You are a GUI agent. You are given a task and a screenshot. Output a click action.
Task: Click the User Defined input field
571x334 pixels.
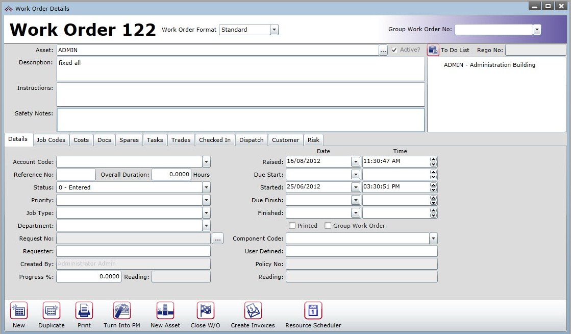click(362, 251)
